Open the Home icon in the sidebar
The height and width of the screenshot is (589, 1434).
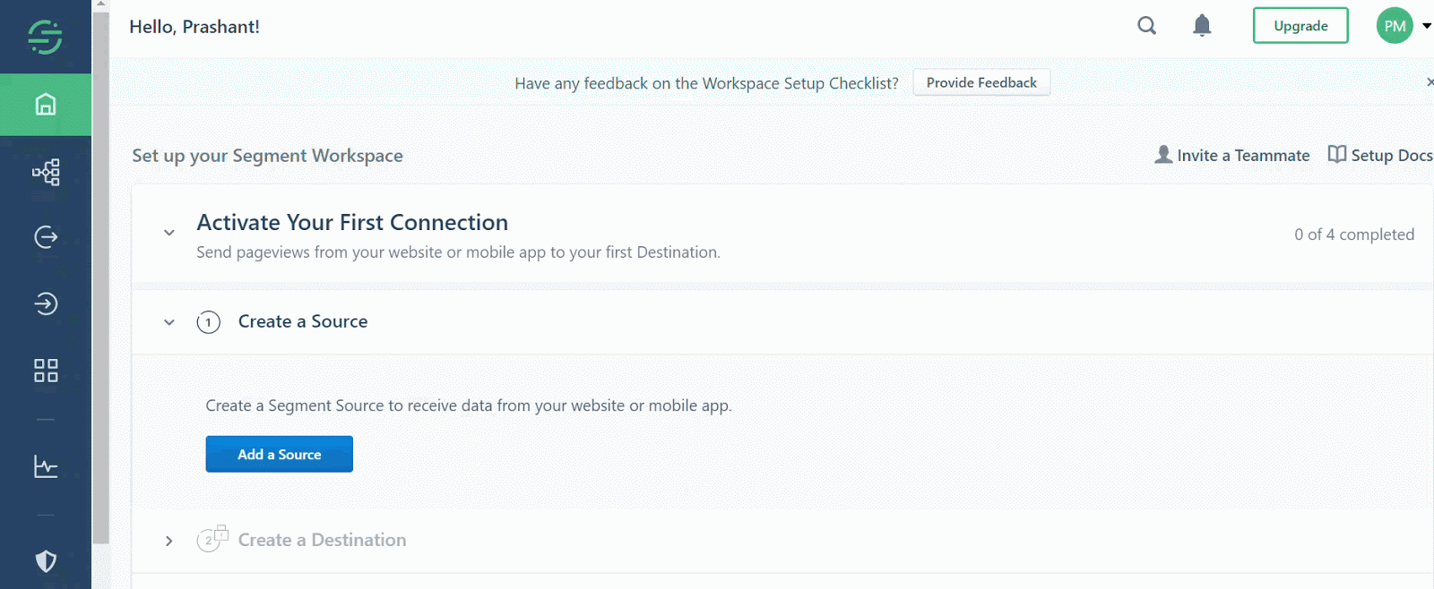pos(46,105)
